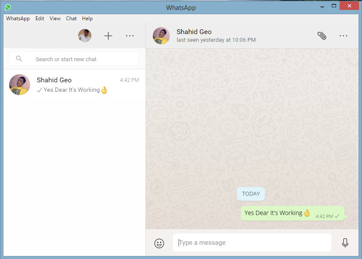The width and height of the screenshot is (362, 259).
Task: Focus the Search or start new chat field
Action: [x=74, y=59]
